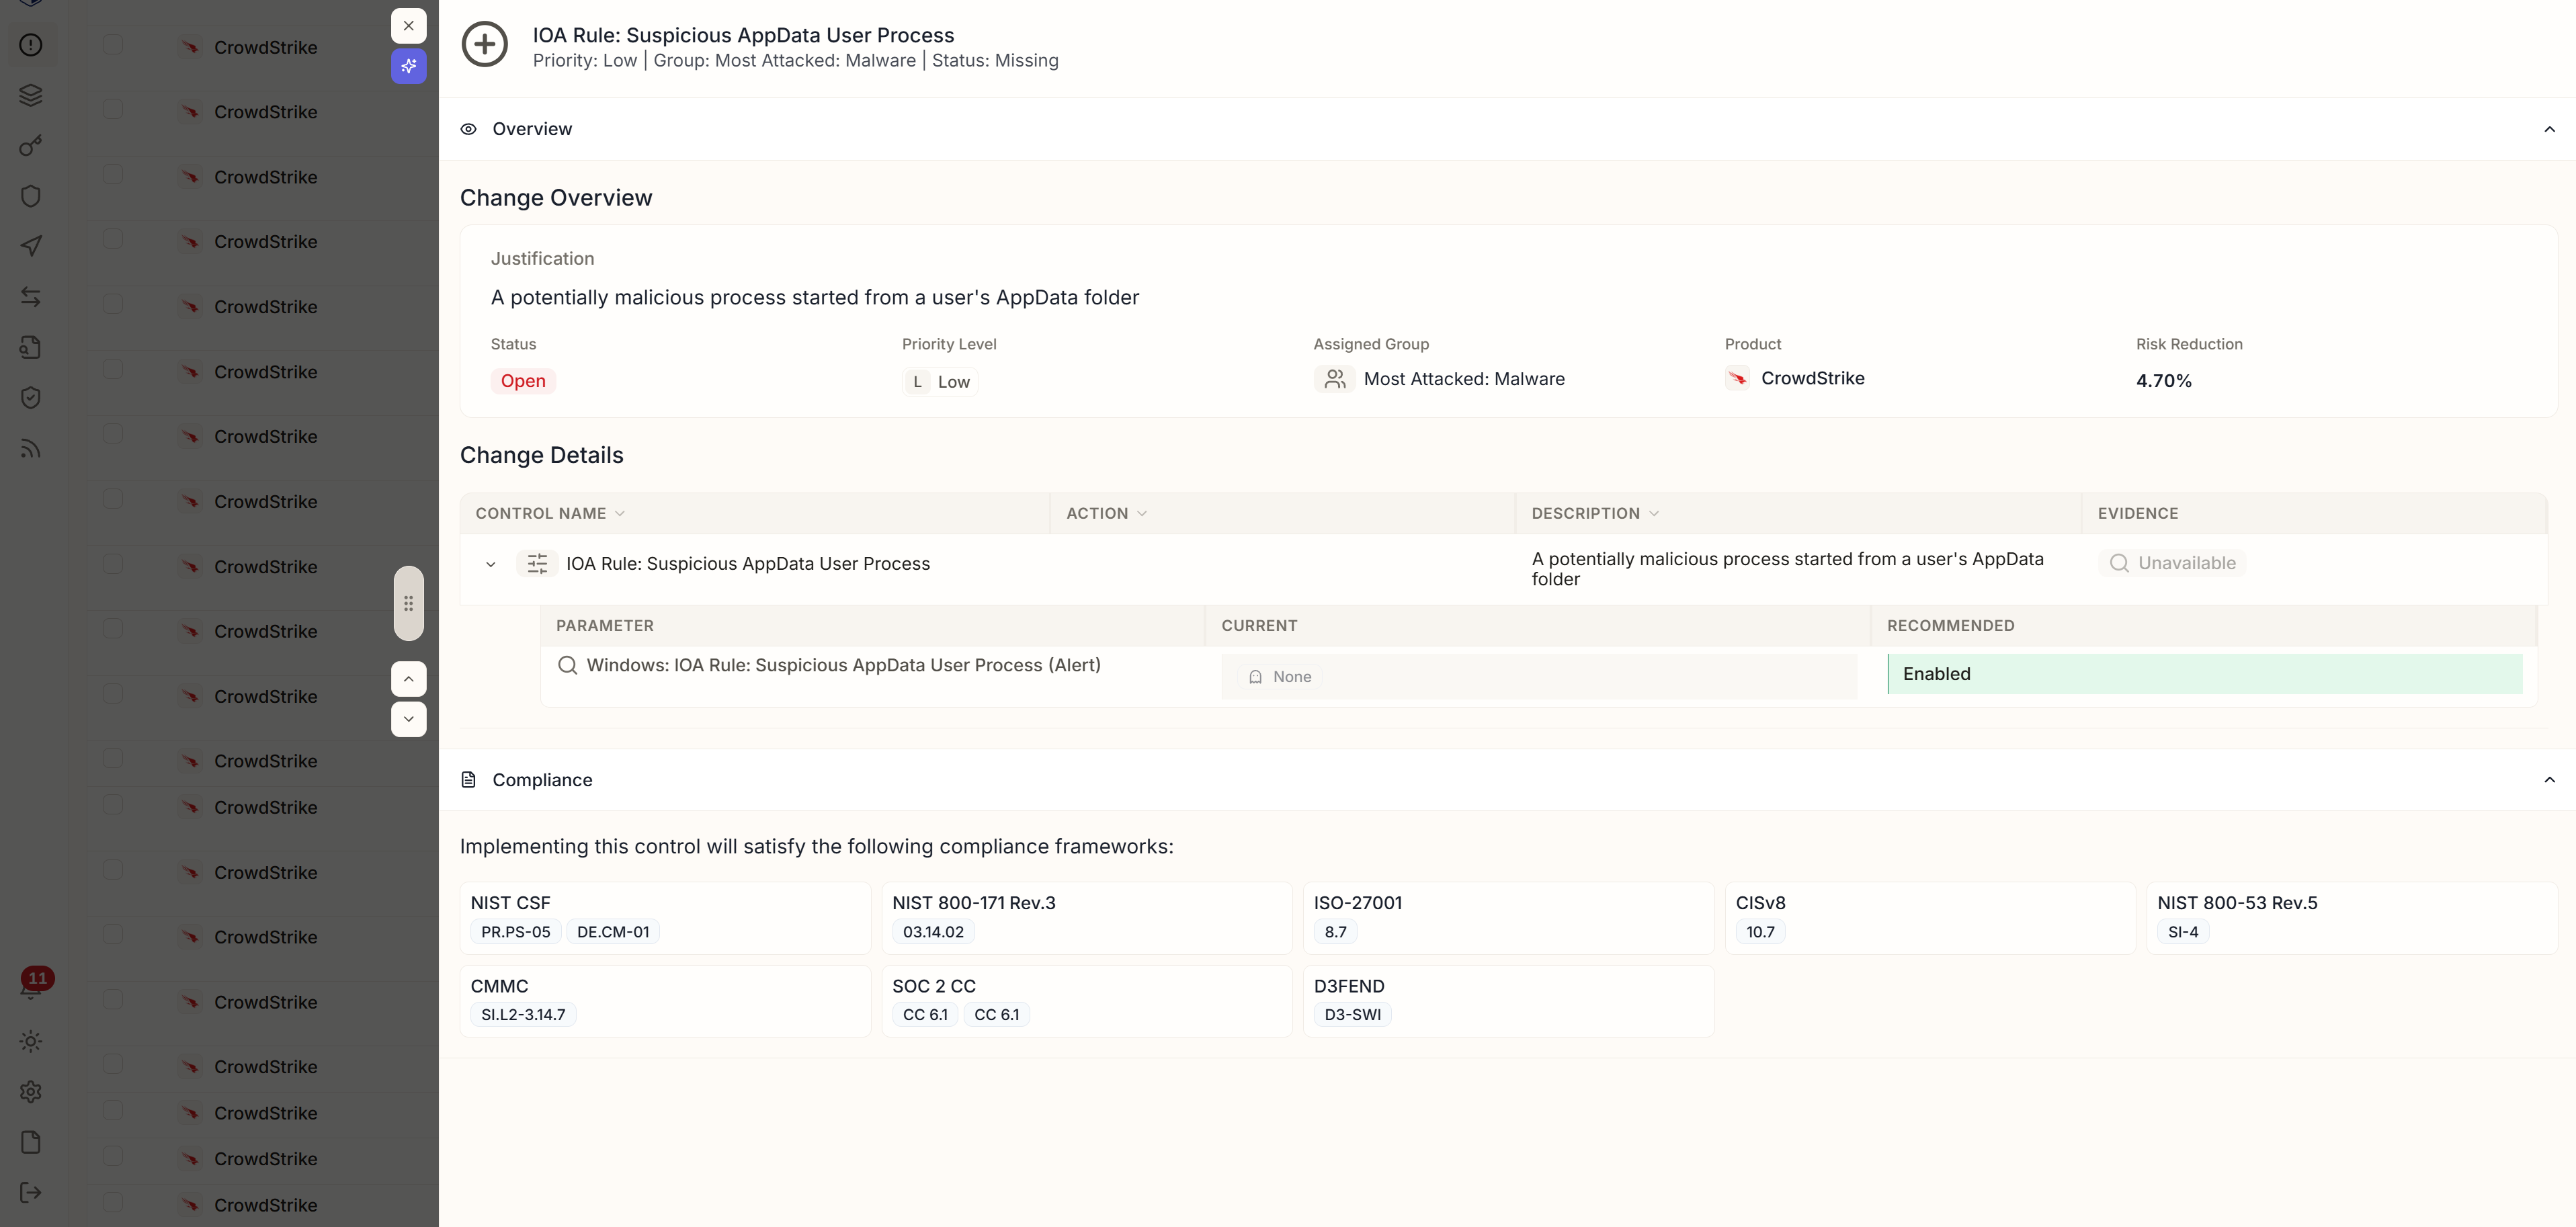This screenshot has width=2576, height=1227.
Task: Close the rule details panel
Action: 408,26
